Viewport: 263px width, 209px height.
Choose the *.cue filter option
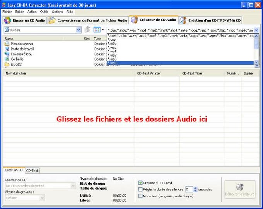[181, 40]
